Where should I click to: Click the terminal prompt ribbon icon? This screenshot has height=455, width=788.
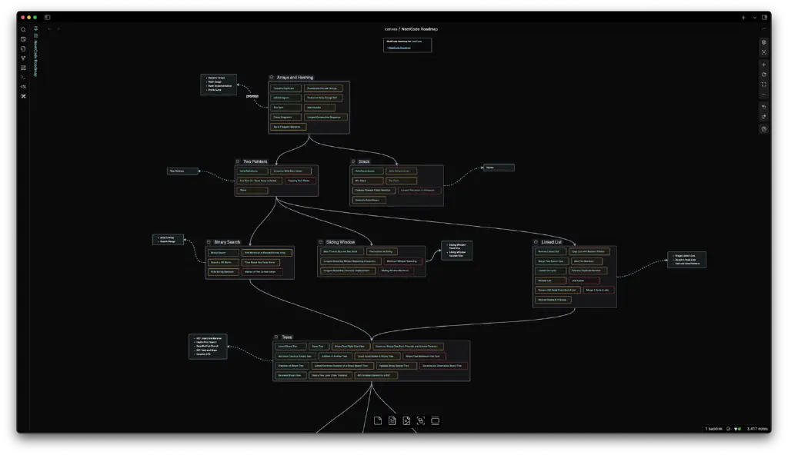(23, 78)
